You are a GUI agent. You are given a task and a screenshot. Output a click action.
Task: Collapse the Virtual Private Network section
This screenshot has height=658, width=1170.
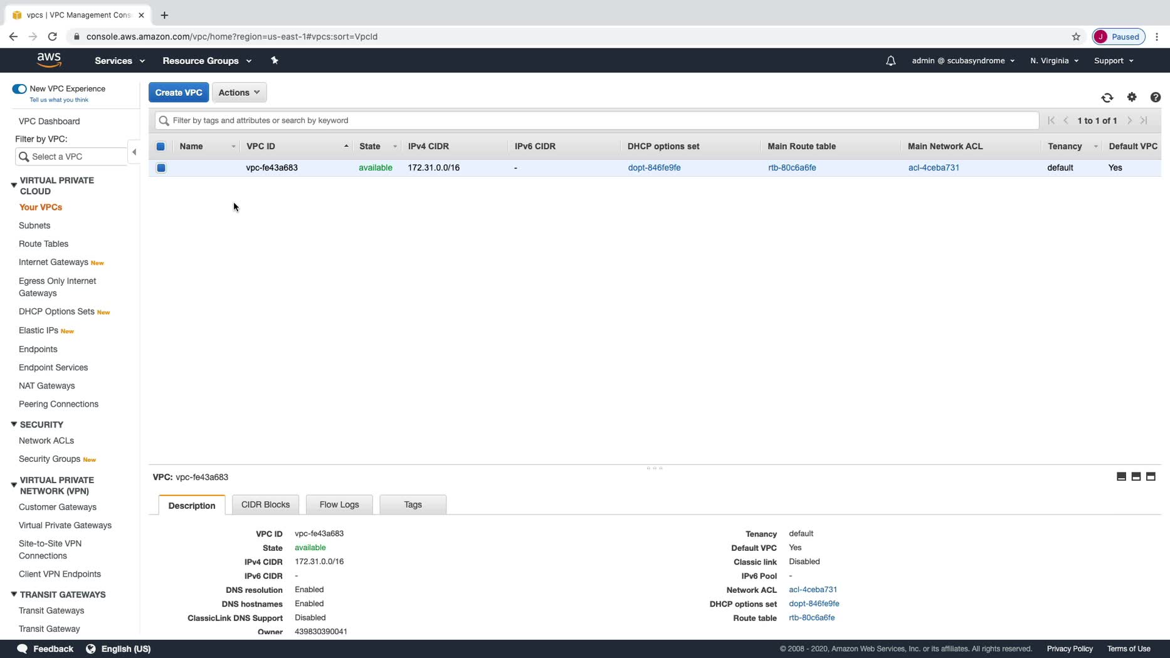tap(14, 485)
